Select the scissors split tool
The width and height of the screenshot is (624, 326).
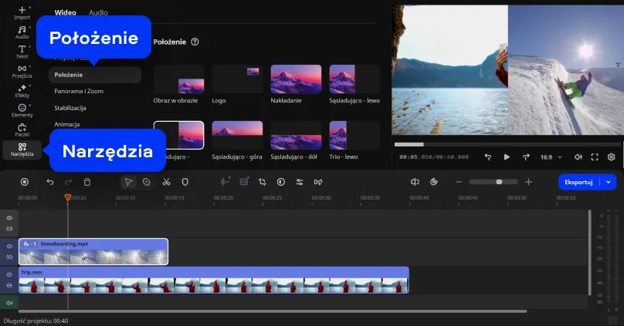click(166, 182)
